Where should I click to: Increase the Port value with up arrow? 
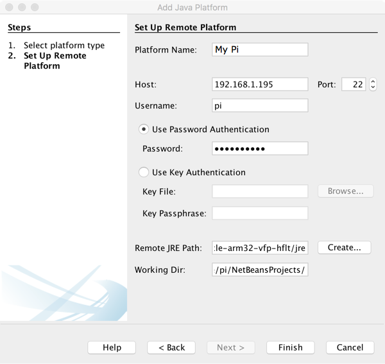(373, 82)
